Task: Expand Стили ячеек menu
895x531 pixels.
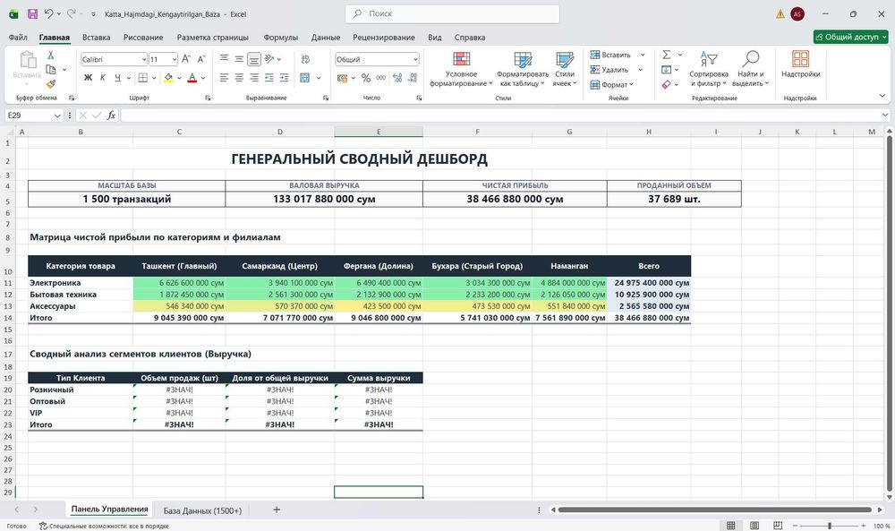Action: pos(565,69)
